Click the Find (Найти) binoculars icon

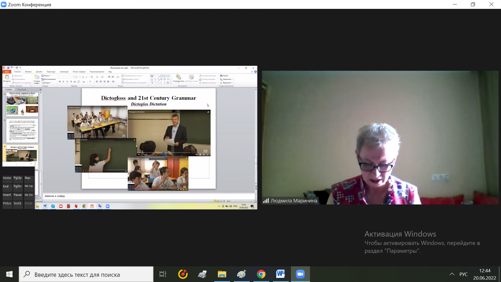coord(222,76)
